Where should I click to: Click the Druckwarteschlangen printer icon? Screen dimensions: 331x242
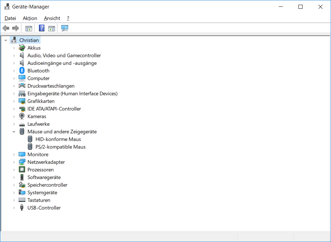coord(22,86)
